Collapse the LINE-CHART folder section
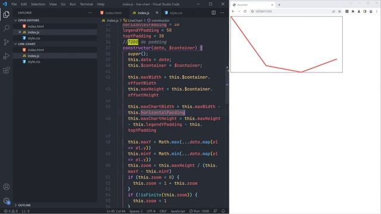This screenshot has width=381, height=214. [x=27, y=44]
